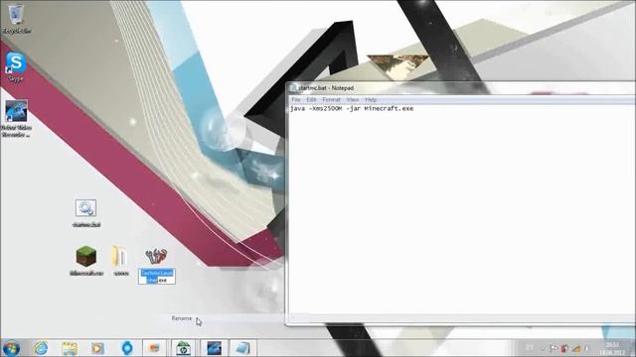Viewport: 636px width, 357px height.
Task: Switch to video recorder taskbar button
Action: pos(214,348)
